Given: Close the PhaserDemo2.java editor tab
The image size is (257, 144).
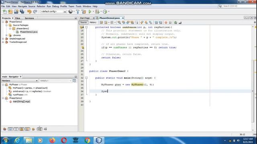Looking at the screenshot, I should pos(123,18).
